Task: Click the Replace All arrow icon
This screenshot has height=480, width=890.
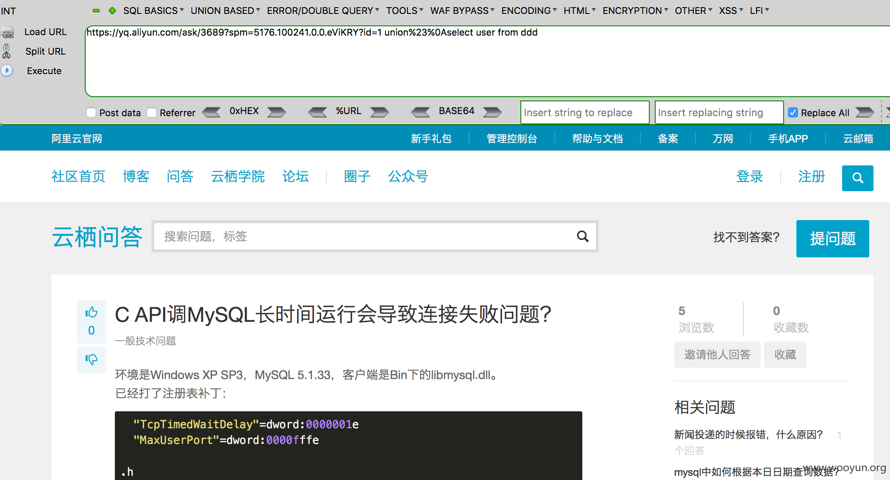Action: 865,112
